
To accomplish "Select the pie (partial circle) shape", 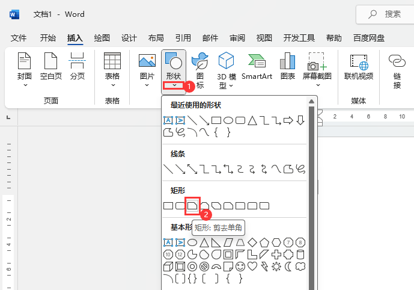I will (x=192, y=255).
